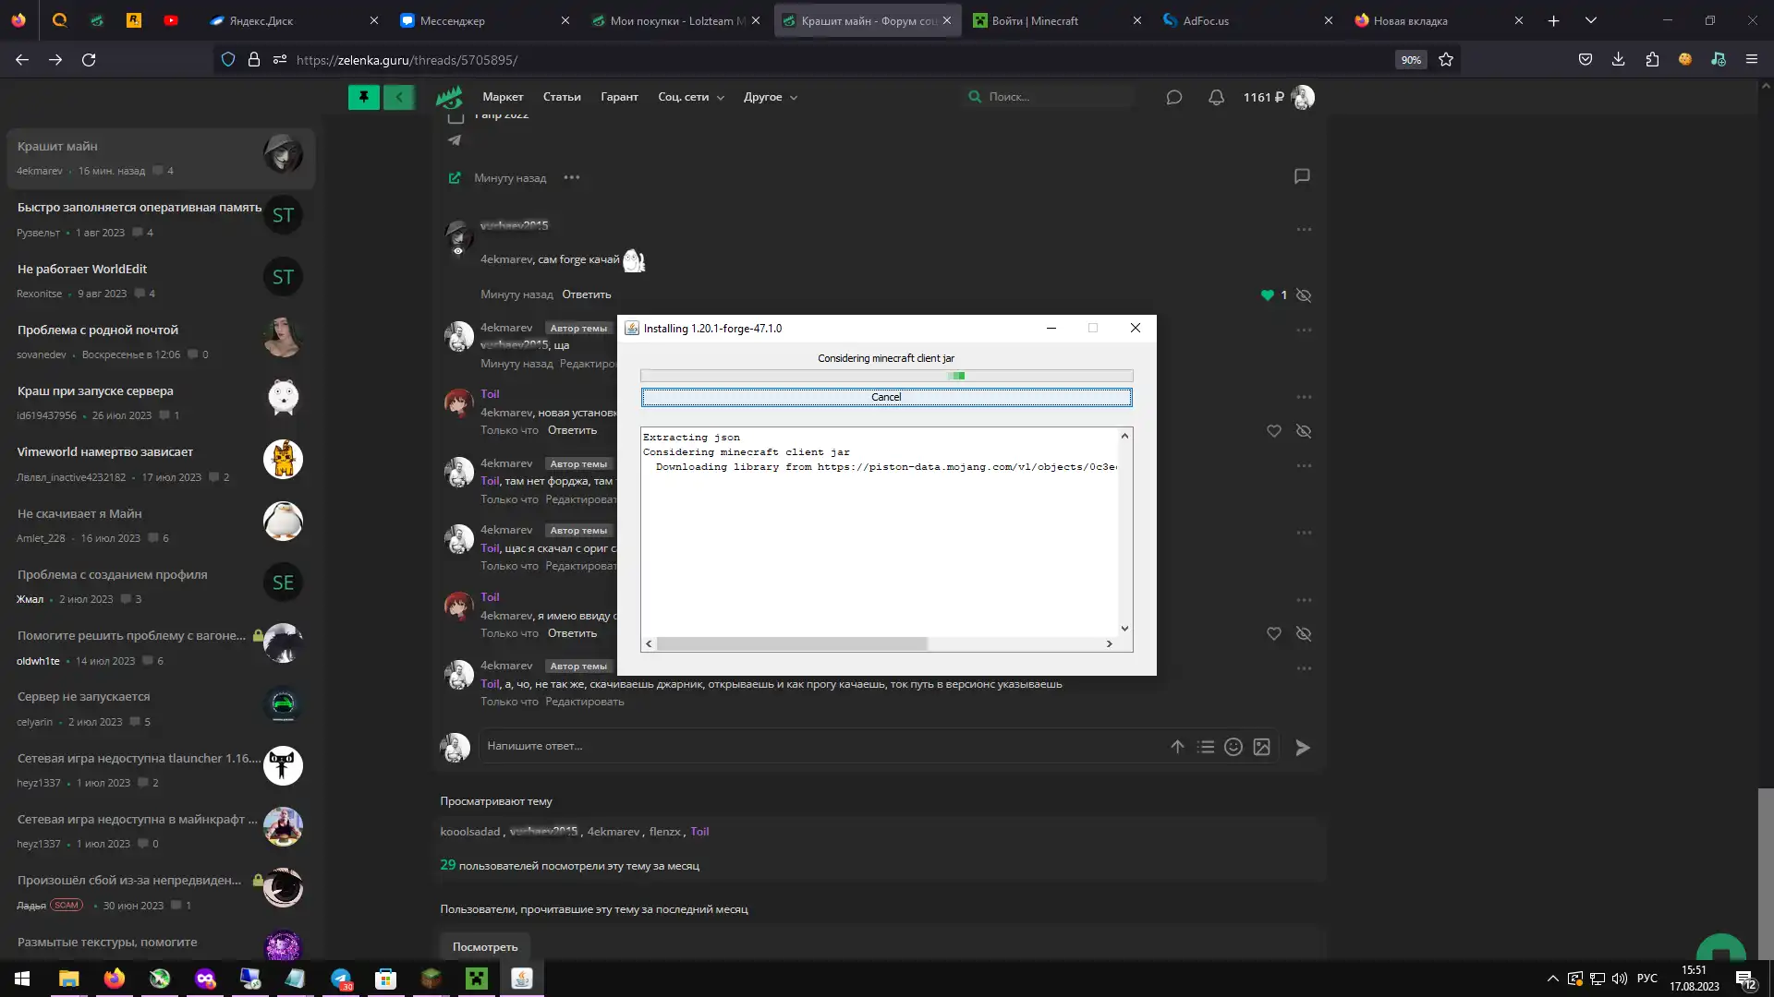The image size is (1774, 997).
Task: Click attach image icon in reply box
Action: tap(1261, 747)
